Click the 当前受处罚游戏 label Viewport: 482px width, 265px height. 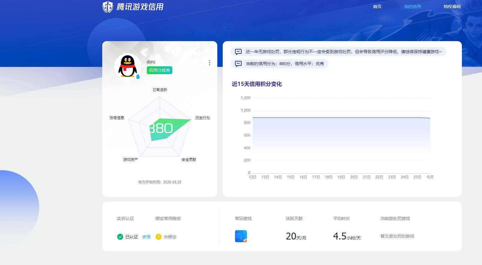click(x=395, y=218)
